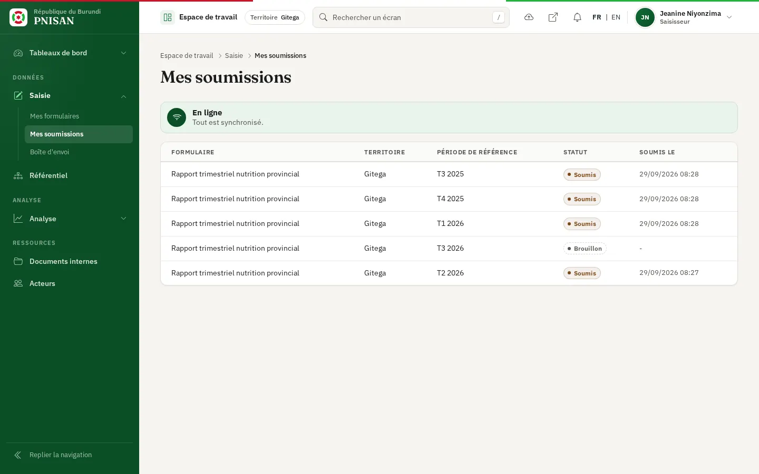Click the open-in-new-window icon in header
The image size is (759, 474).
pos(553,17)
